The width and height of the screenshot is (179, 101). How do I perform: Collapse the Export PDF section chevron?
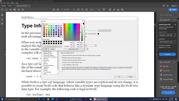click(175, 20)
